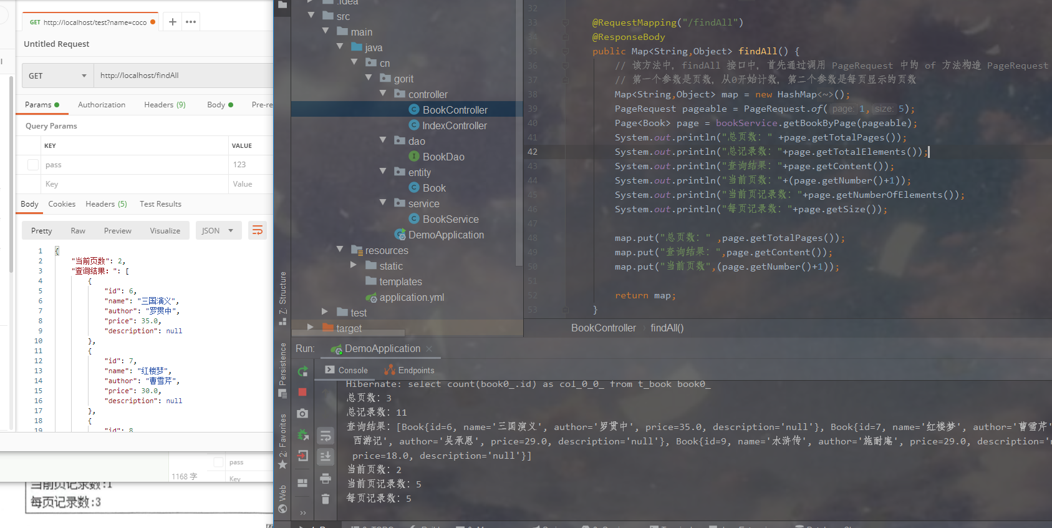Rerun DemoApplication with the green rerun icon
Viewport: 1052px width, 528px height.
302,371
